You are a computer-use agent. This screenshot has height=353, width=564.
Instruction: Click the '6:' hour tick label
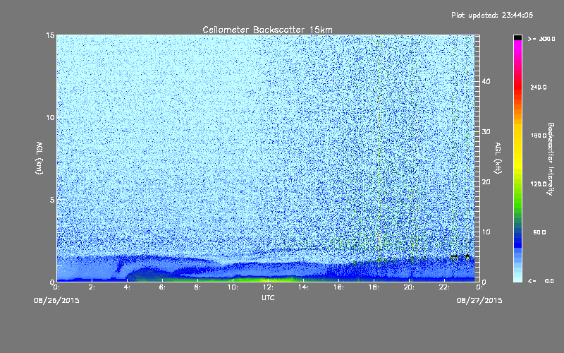[163, 287]
